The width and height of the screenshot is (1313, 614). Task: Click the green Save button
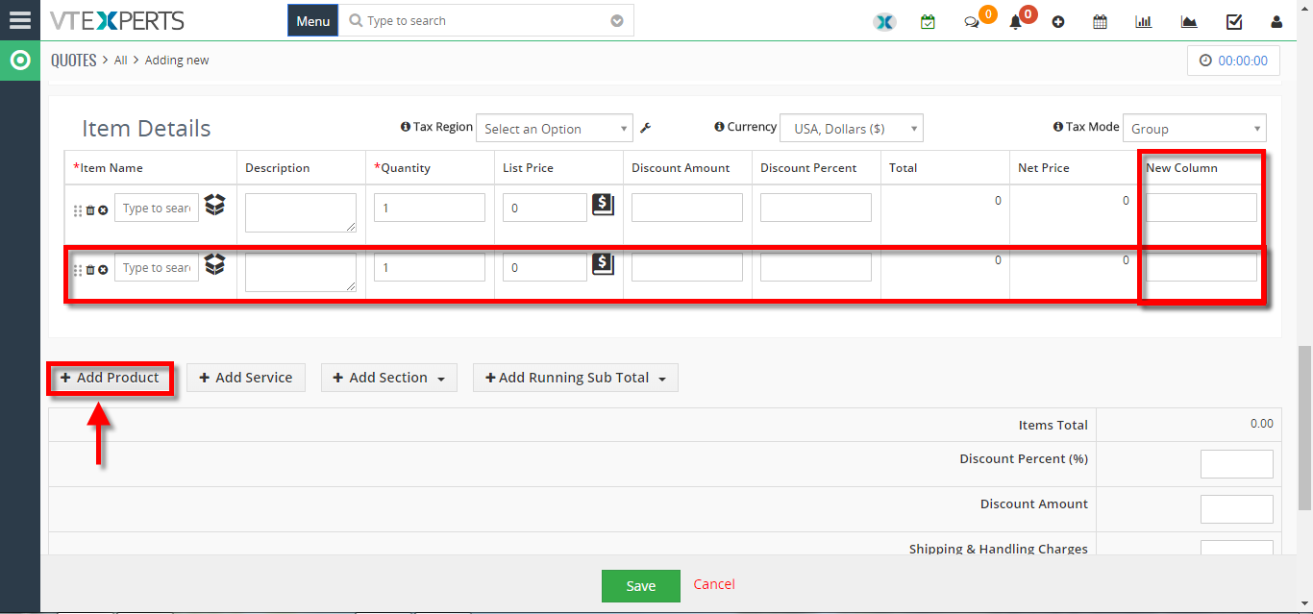tap(641, 586)
